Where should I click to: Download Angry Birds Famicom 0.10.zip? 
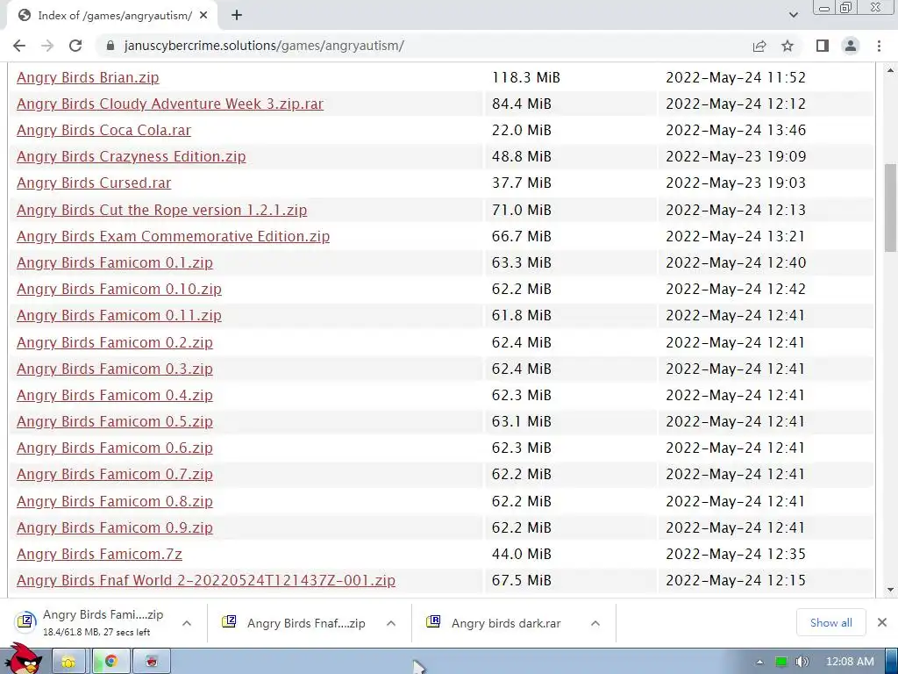coord(119,289)
